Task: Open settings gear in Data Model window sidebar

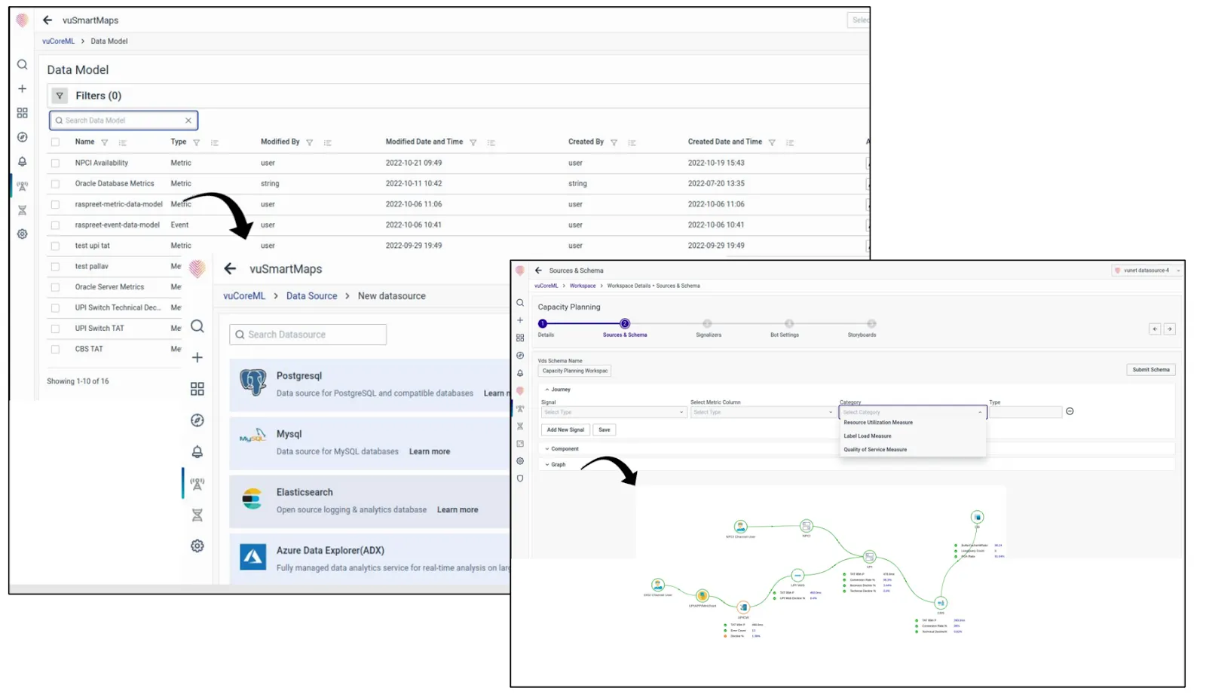Action: click(22, 234)
